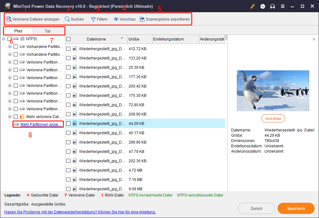The width and height of the screenshot is (319, 218).
Task: Close the preview panel with the X
Action: coord(314,39)
